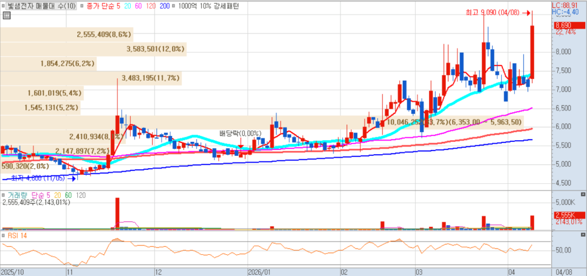Close the RSI 14 indicator panel
Screen dimensions: 587x276
(583, 235)
